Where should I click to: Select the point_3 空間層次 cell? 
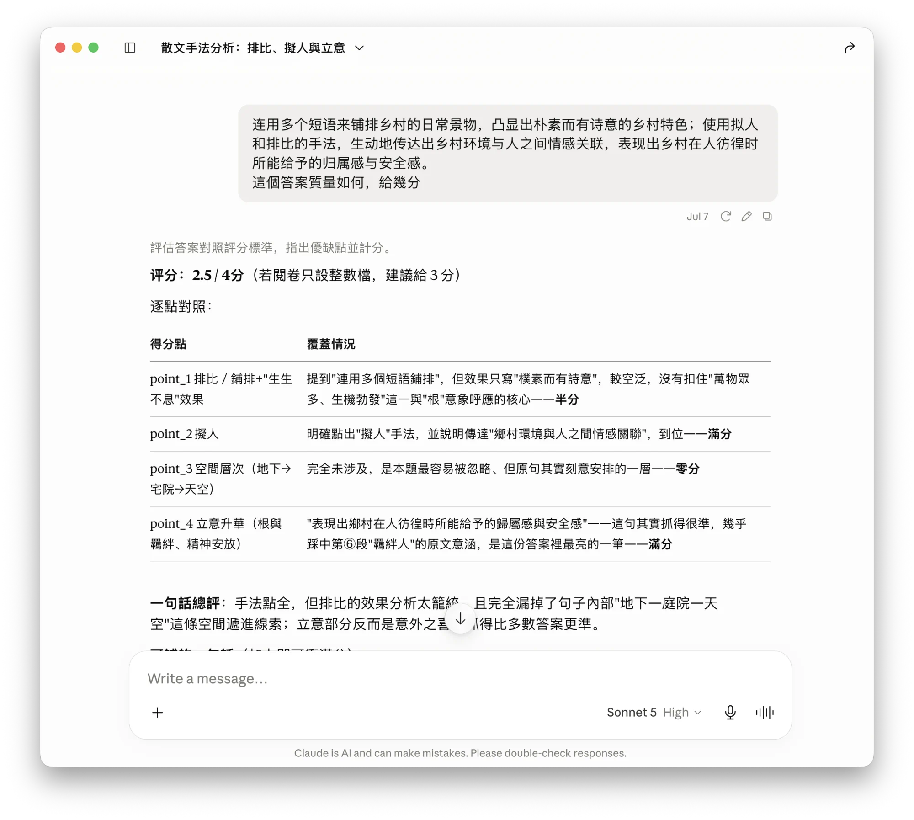[221, 479]
